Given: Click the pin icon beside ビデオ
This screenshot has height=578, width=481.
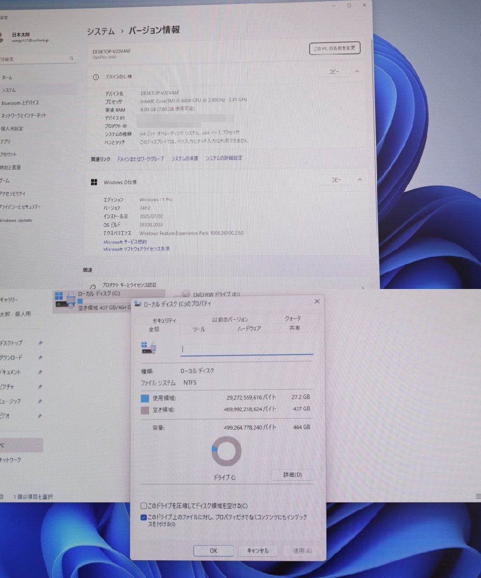Looking at the screenshot, I should (40, 416).
